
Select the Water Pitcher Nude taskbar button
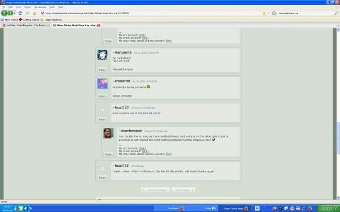[234, 208]
